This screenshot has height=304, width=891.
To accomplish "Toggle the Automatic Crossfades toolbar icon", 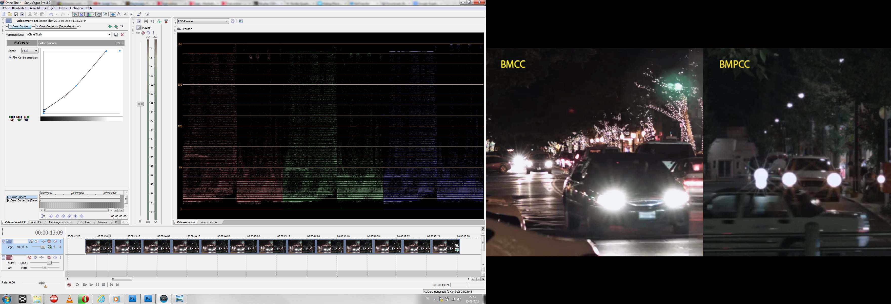I will (81, 14).
